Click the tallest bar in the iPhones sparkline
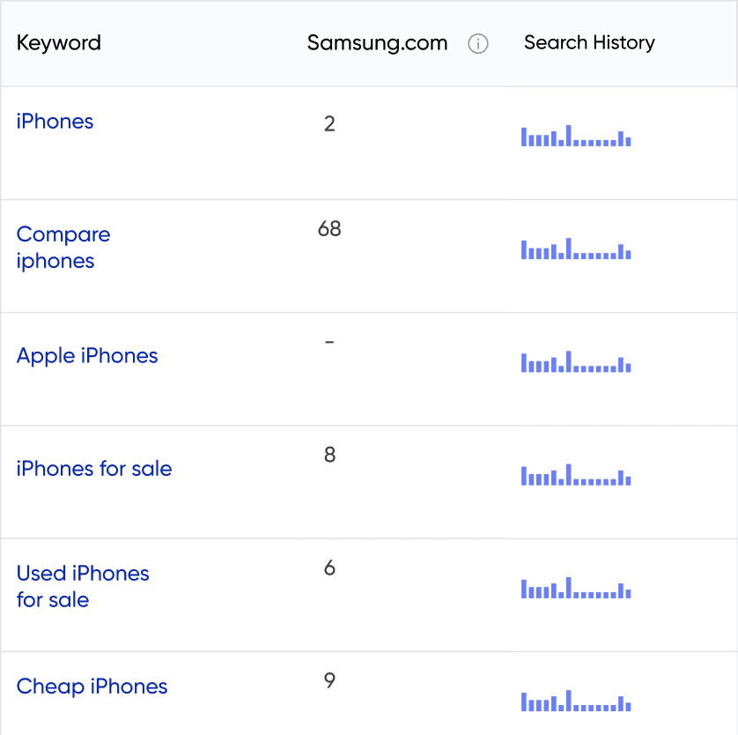The height and width of the screenshot is (735, 738). pyautogui.click(x=569, y=134)
